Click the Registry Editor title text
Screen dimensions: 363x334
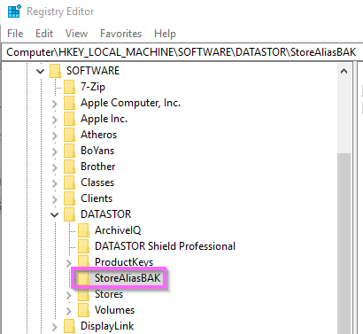click(60, 12)
